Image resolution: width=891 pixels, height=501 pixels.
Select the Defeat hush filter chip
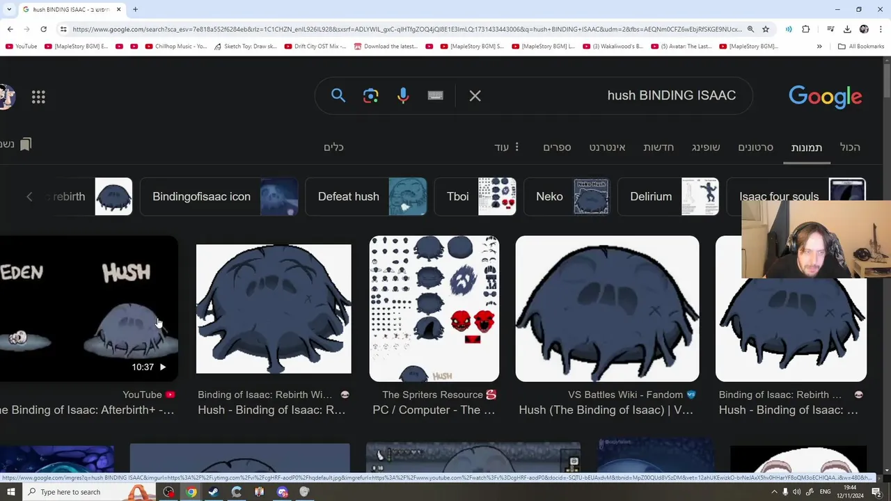click(x=366, y=196)
